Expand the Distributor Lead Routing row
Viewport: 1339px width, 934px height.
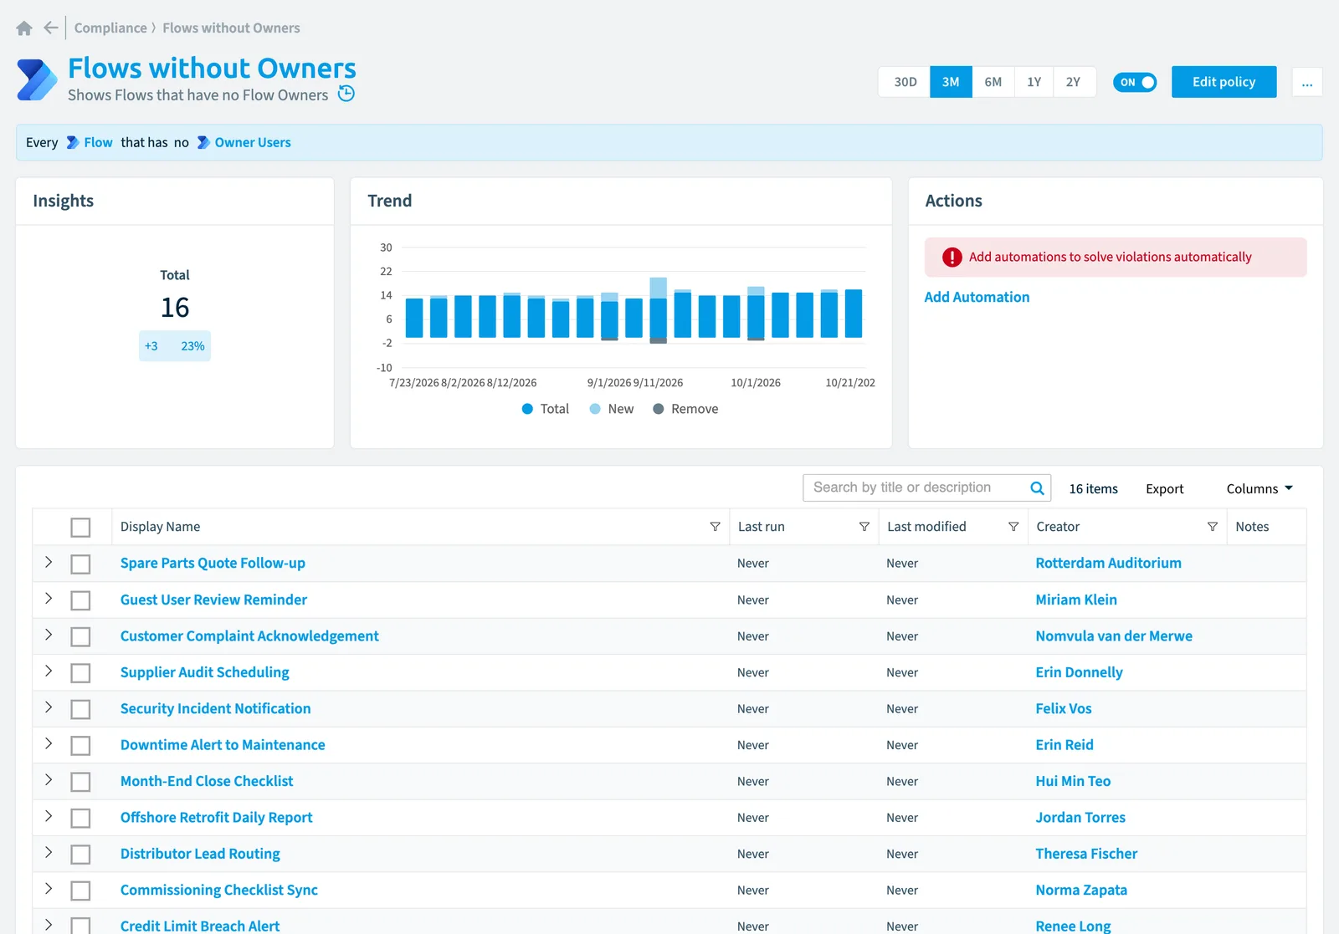[49, 852]
